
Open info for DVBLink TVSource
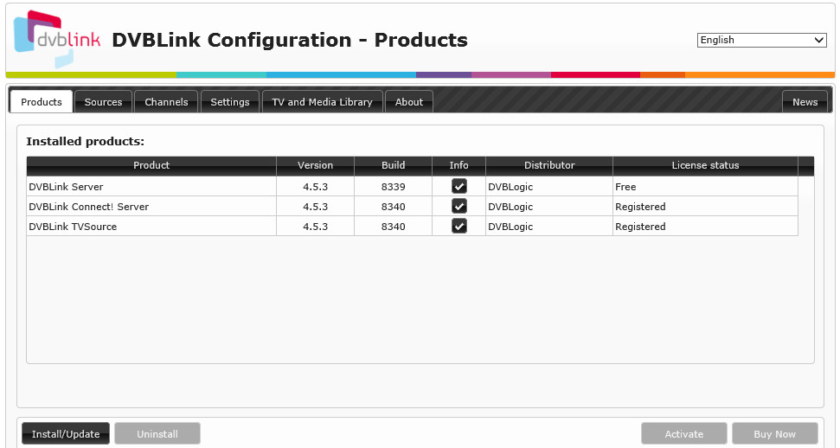[459, 226]
